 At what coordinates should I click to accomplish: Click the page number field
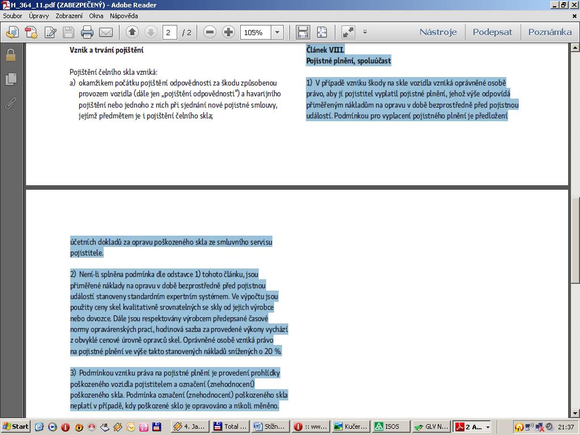169,32
